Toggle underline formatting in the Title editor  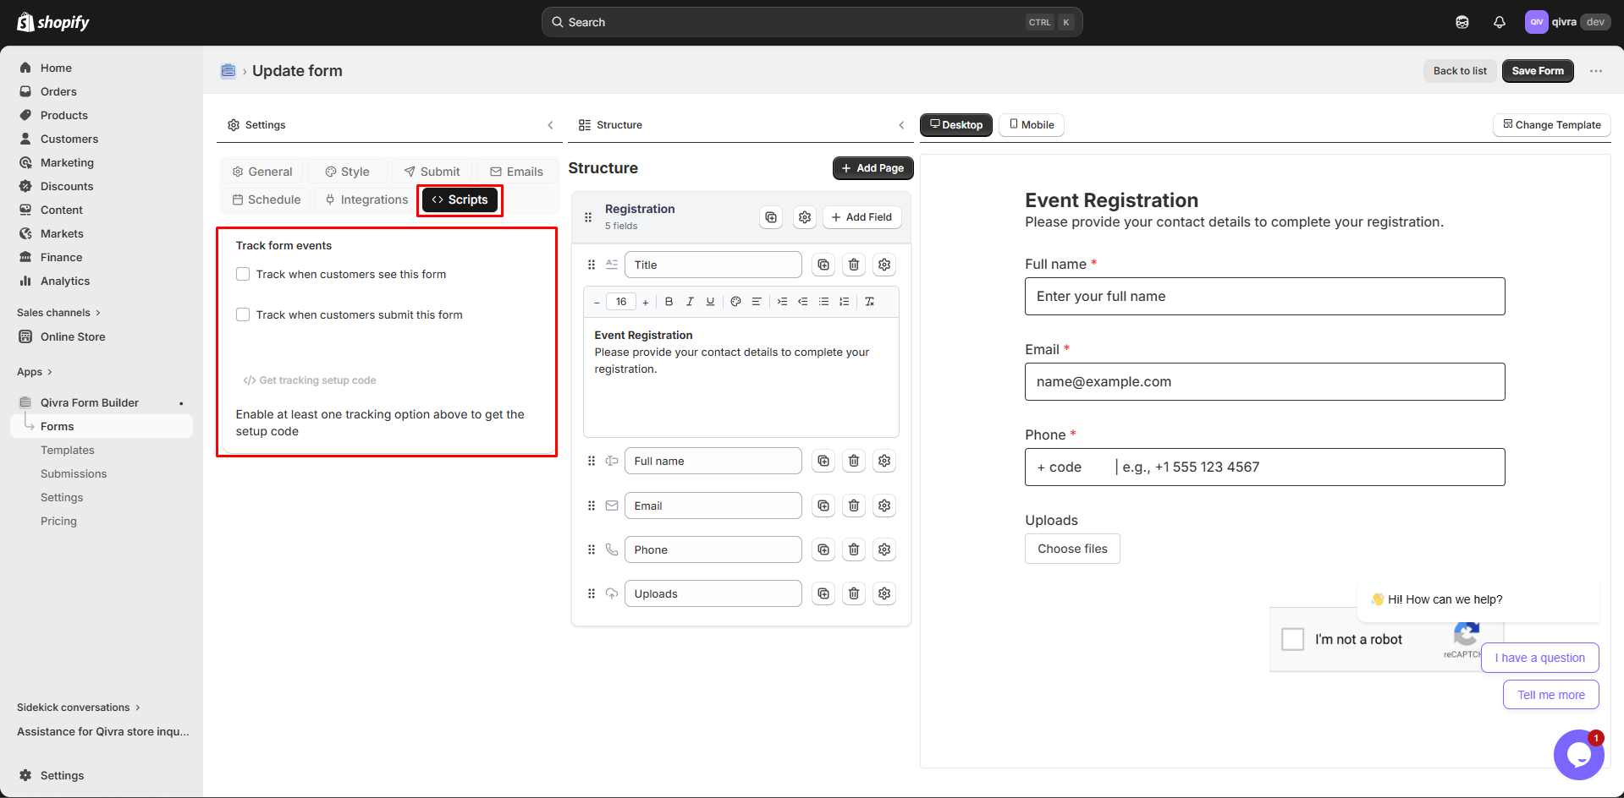pos(710,302)
